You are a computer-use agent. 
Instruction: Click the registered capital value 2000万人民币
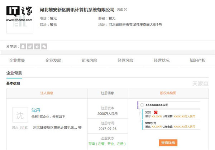[x=107, y=114]
